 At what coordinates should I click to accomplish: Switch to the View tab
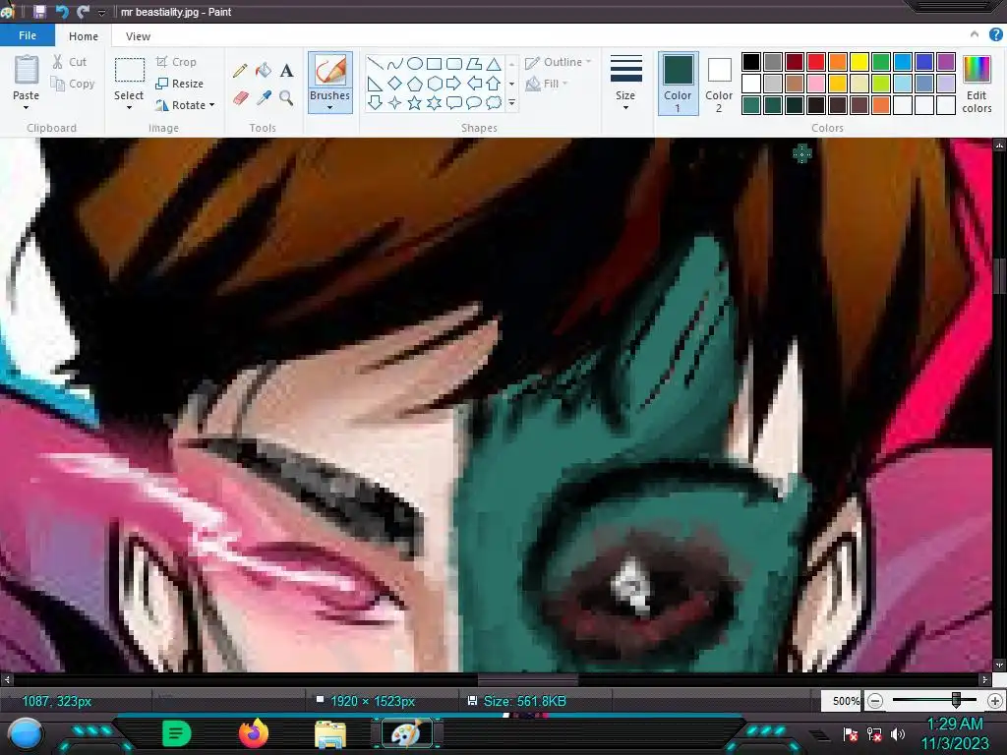coord(138,36)
